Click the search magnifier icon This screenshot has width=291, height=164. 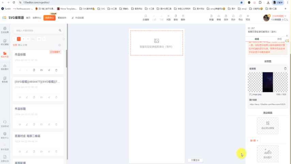pyautogui.click(x=60, y=30)
